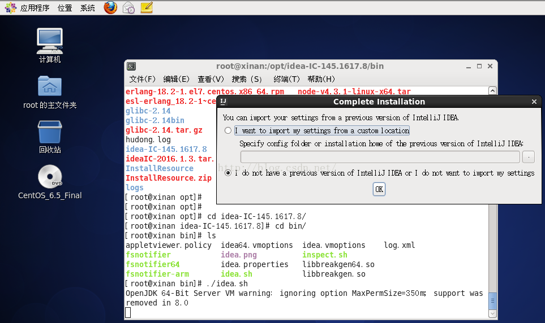This screenshot has height=323, width=545.
Task: Click log.xml in the bin listing
Action: tap(400, 245)
